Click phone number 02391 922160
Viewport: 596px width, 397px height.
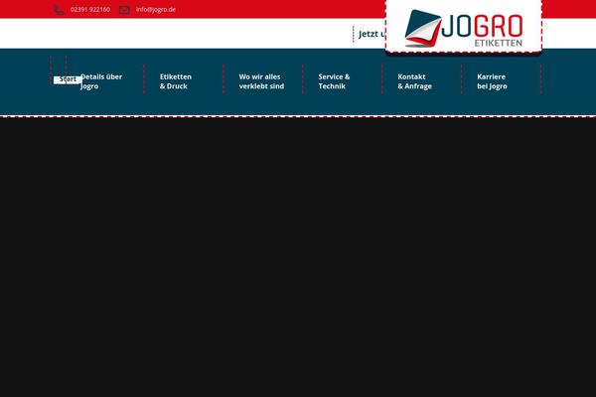90,10
